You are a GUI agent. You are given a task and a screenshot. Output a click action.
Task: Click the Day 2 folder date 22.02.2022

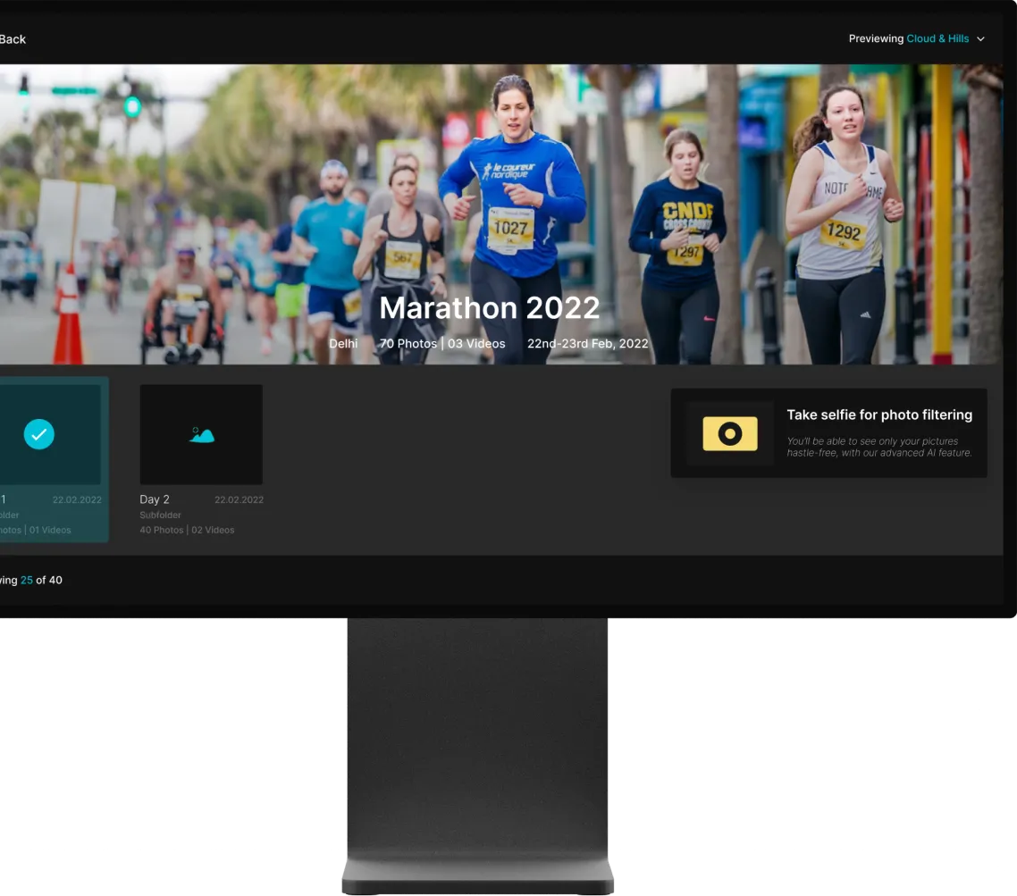pos(239,500)
